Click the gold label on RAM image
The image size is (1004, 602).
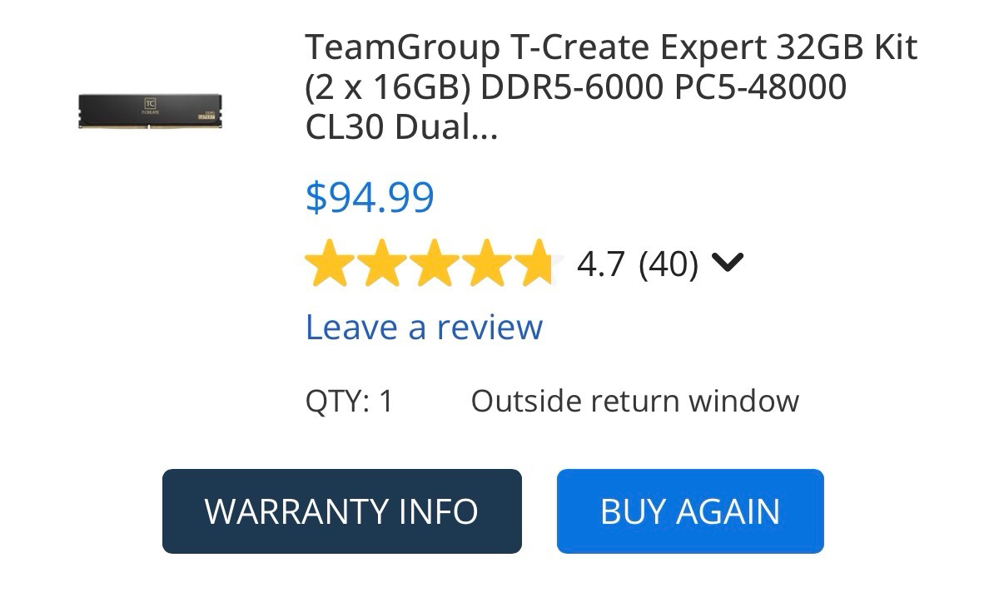pos(206,116)
